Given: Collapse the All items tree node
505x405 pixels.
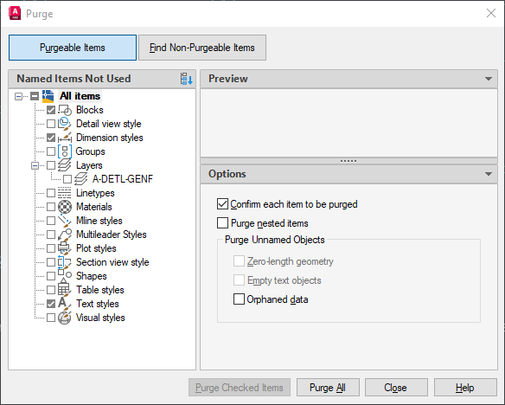Looking at the screenshot, I should 19,96.
